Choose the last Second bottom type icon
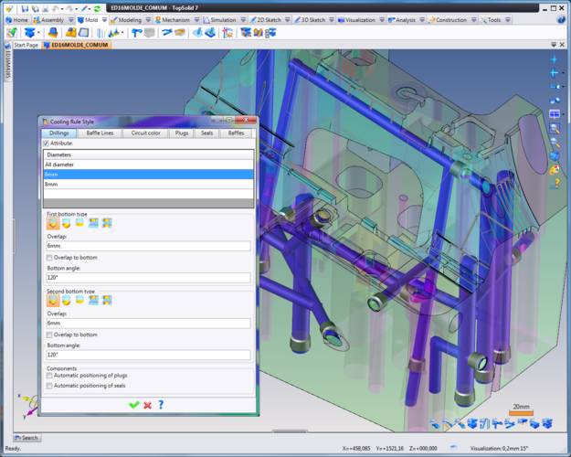This screenshot has height=457, width=571. tap(107, 300)
